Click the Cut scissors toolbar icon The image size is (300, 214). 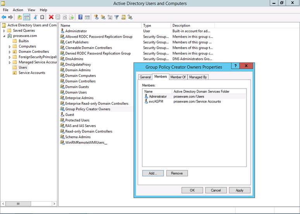tap(35, 17)
